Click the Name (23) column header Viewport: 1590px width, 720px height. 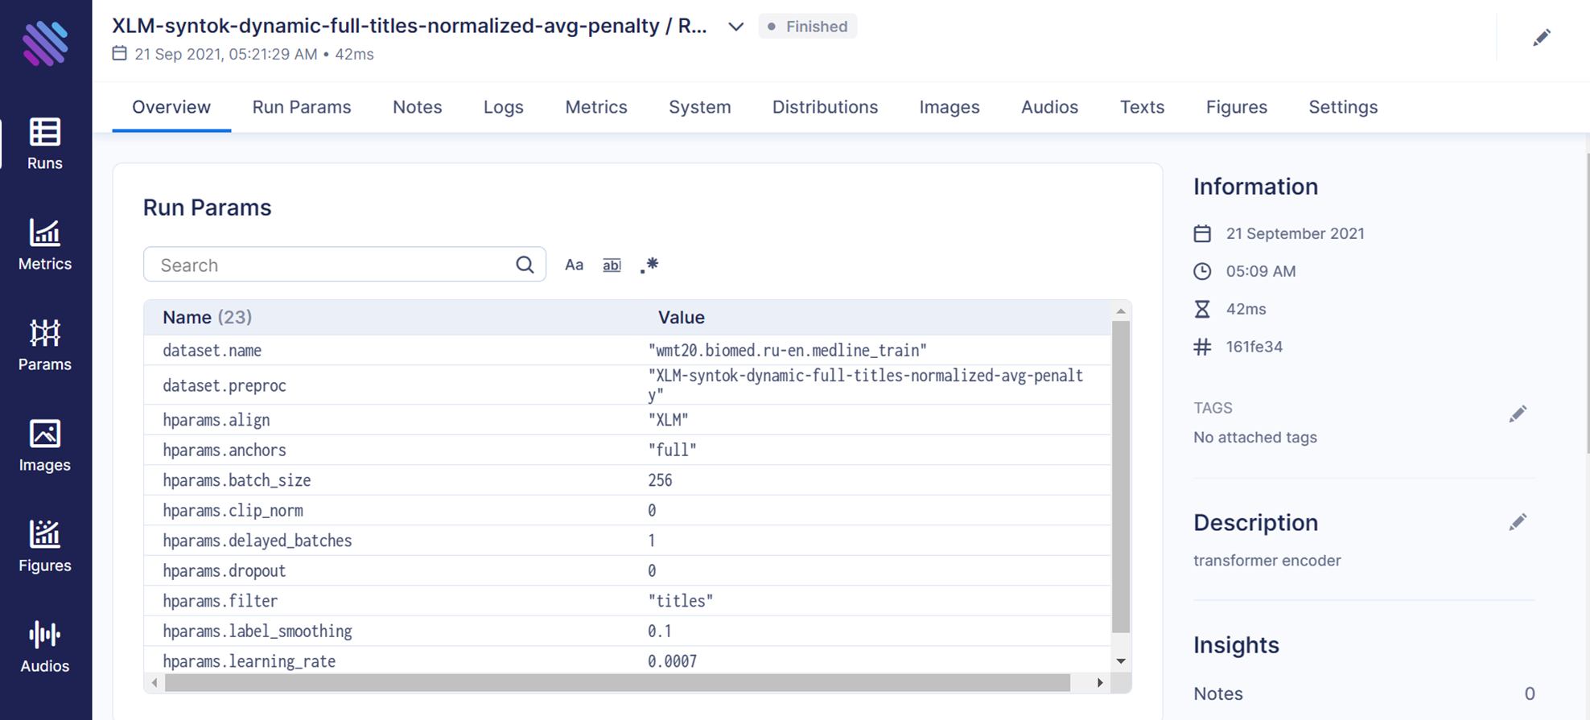click(x=207, y=318)
